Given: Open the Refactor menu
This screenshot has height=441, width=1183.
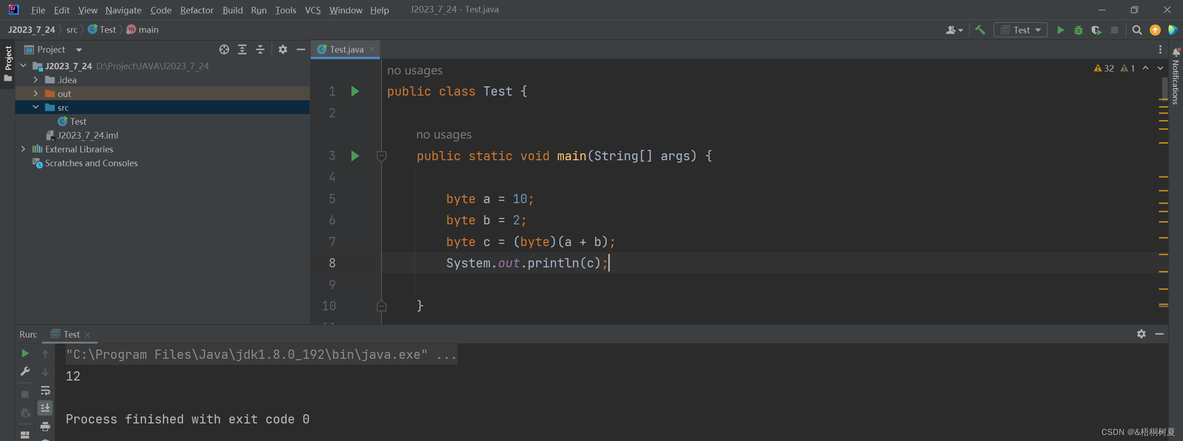Looking at the screenshot, I should click(x=197, y=10).
